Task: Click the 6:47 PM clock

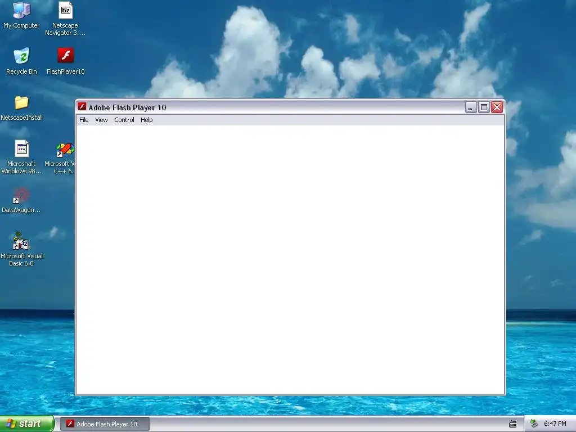Action: pos(555,424)
